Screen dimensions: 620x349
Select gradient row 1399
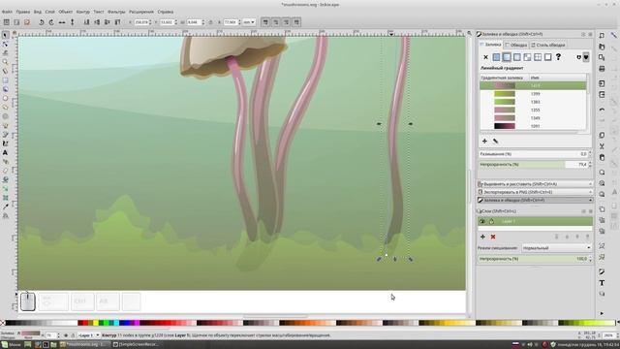click(x=533, y=94)
